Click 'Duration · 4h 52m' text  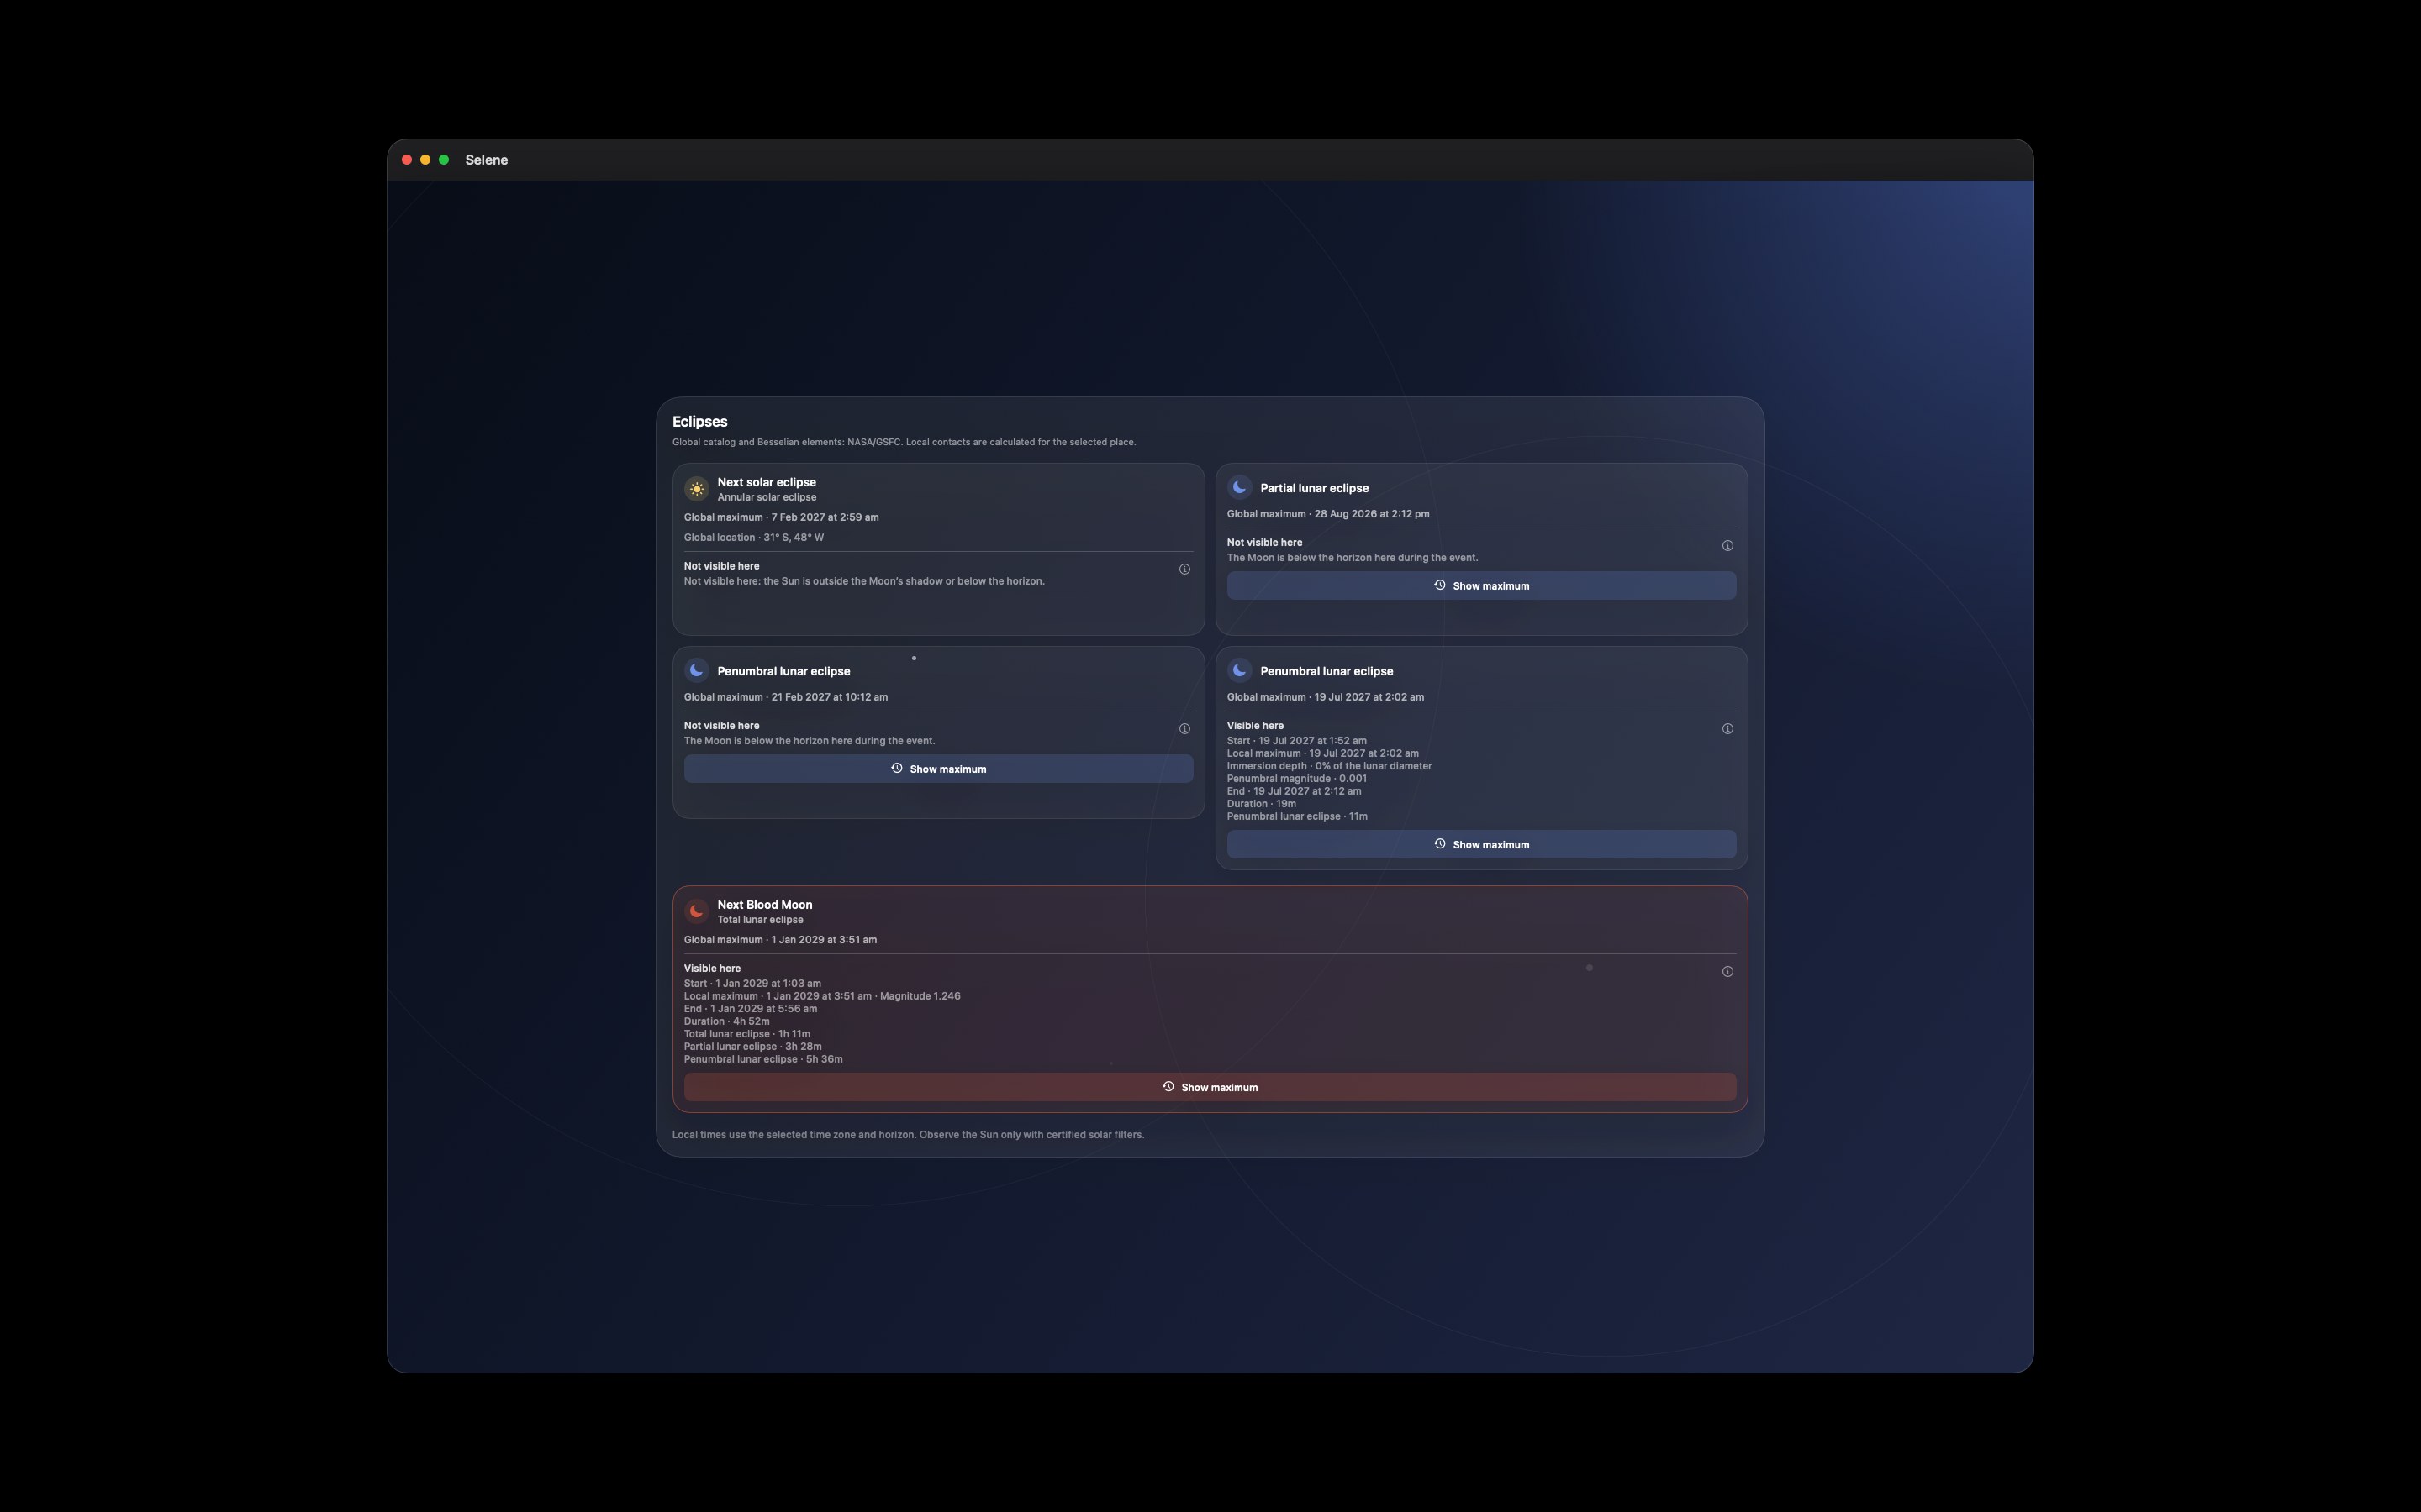(726, 1022)
